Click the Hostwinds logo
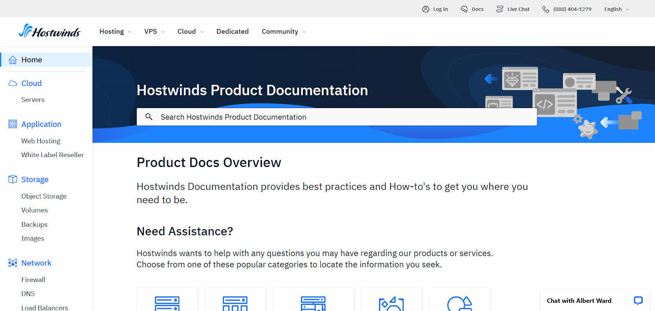 click(50, 31)
